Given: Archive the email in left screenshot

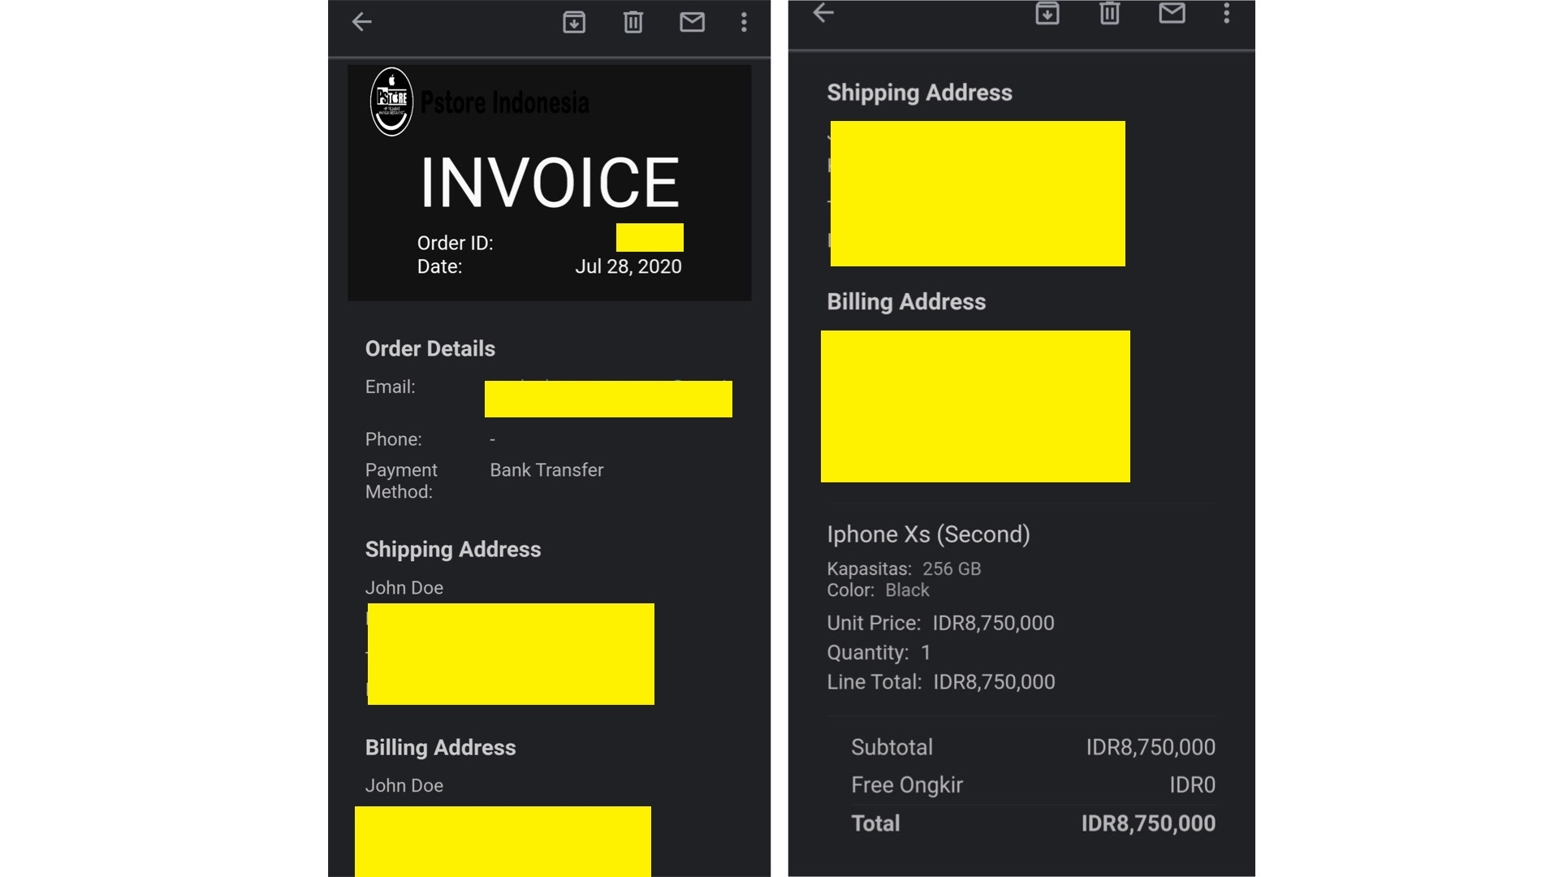Looking at the screenshot, I should pyautogui.click(x=574, y=22).
